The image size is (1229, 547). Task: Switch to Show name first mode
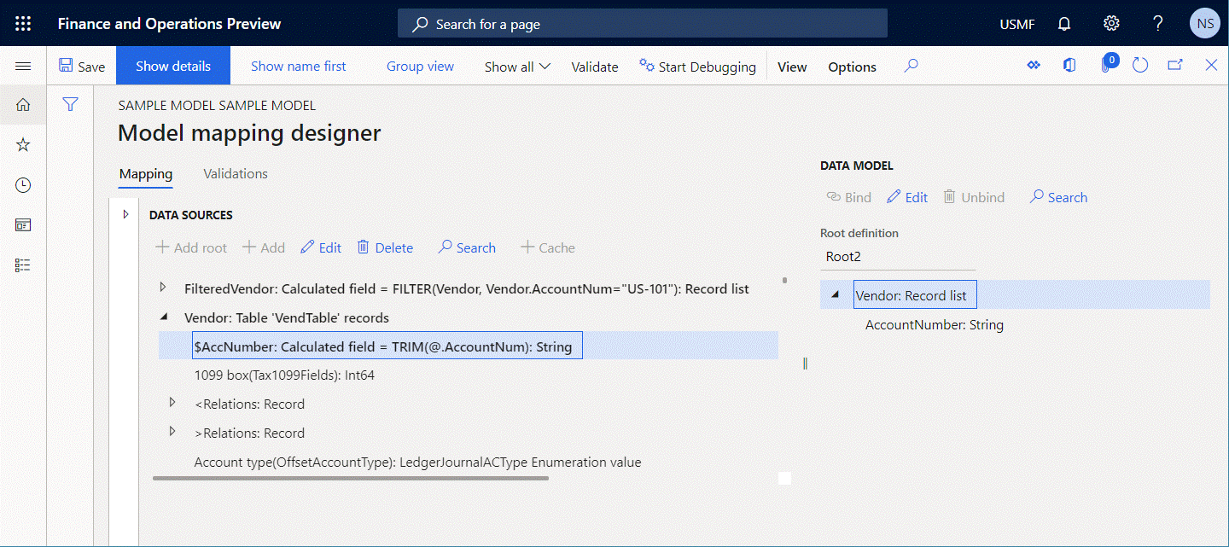tap(299, 65)
